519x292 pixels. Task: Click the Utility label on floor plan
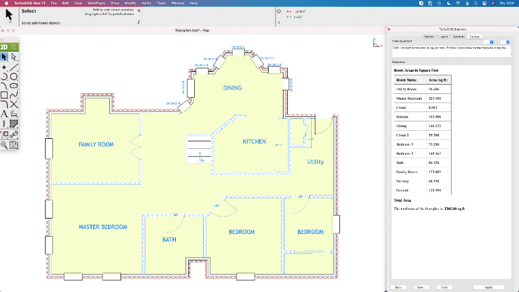tap(315, 162)
